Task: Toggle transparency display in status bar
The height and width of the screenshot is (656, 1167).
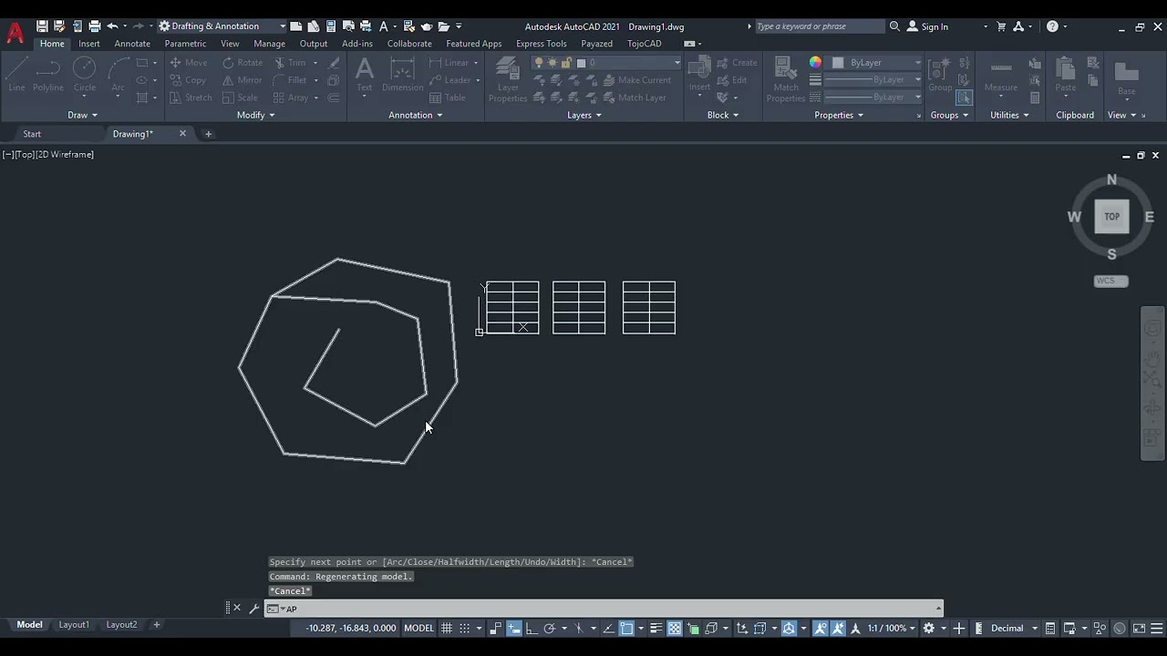Action: [x=675, y=628]
